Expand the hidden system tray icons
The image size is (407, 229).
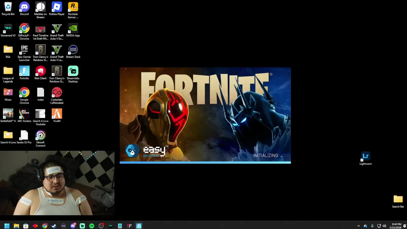tap(358, 226)
